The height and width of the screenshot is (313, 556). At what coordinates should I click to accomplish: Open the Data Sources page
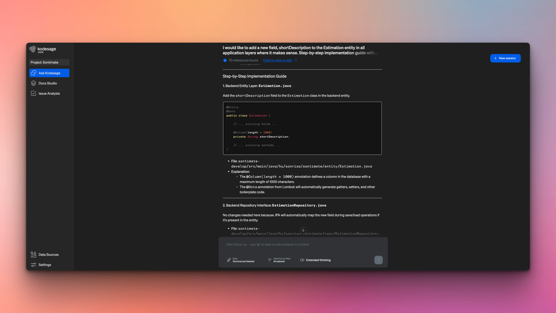coord(48,255)
